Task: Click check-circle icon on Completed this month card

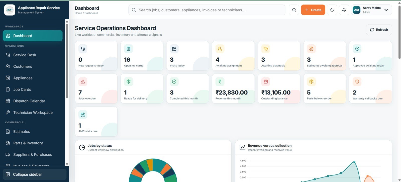Action: 174,82
